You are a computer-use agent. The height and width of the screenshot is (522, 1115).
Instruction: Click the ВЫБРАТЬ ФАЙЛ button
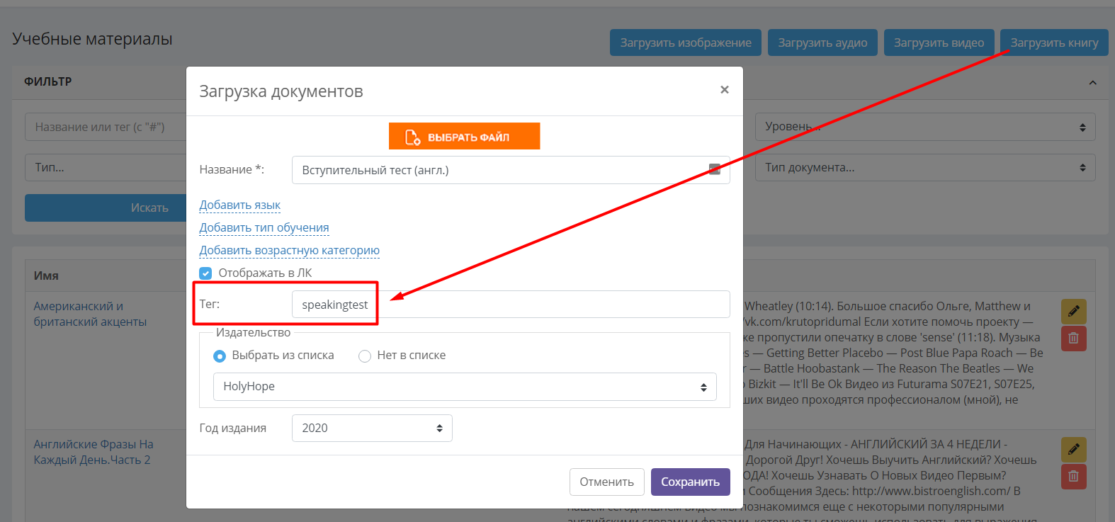point(464,136)
